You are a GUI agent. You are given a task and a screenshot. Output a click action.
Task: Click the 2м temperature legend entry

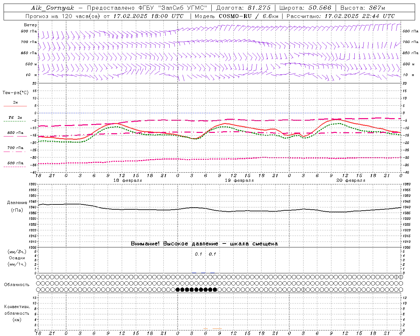pos(15,103)
